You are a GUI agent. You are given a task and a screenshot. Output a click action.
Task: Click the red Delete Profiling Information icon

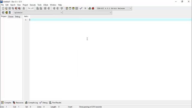tap(93, 8)
